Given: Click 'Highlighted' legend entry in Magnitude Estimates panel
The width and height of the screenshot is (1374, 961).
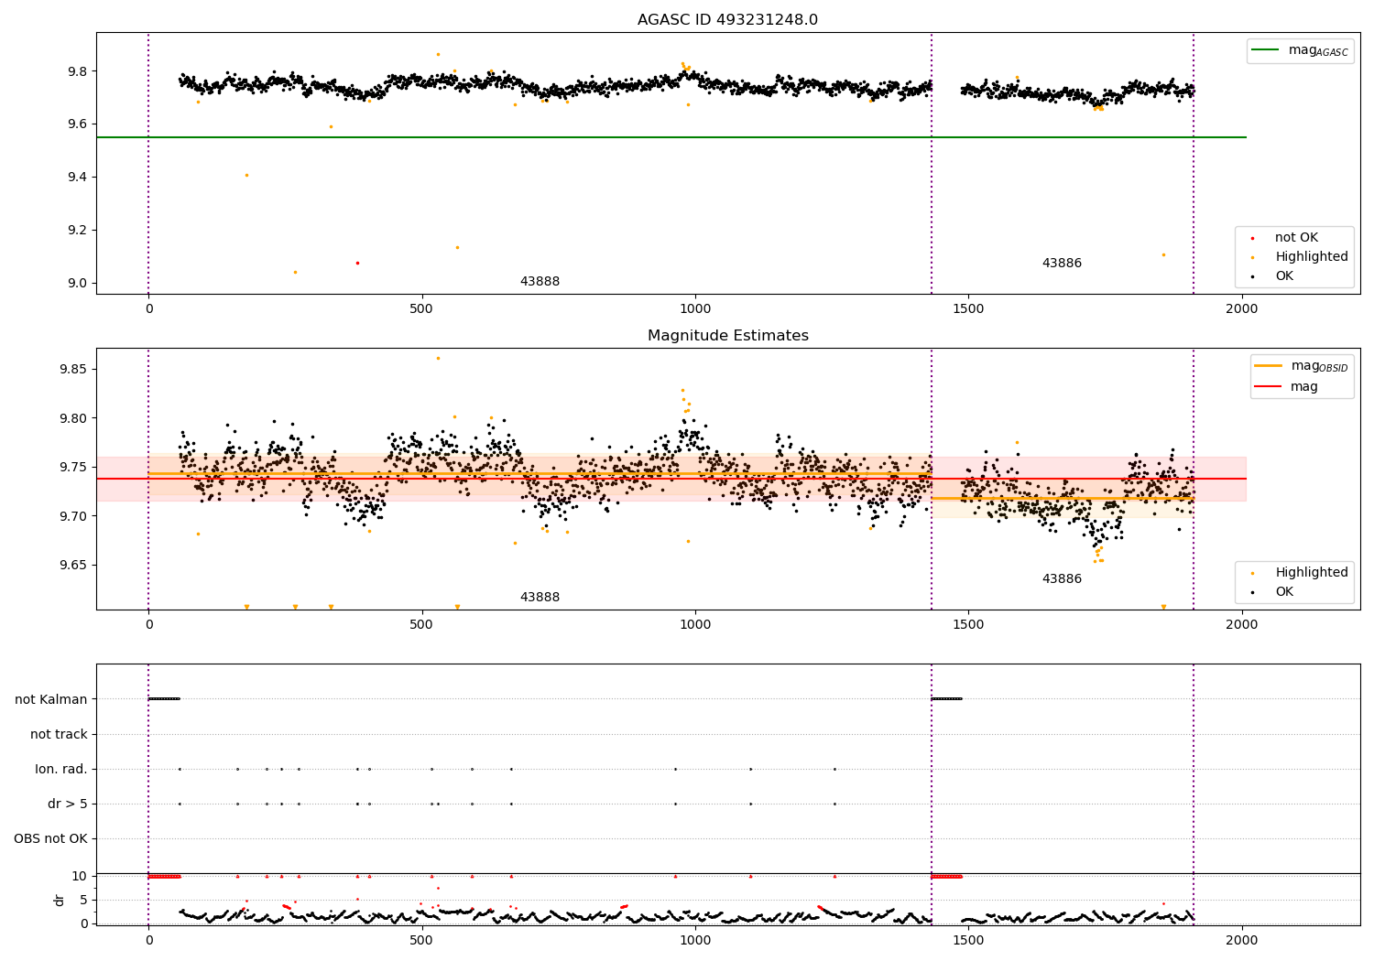Looking at the screenshot, I should [1301, 573].
